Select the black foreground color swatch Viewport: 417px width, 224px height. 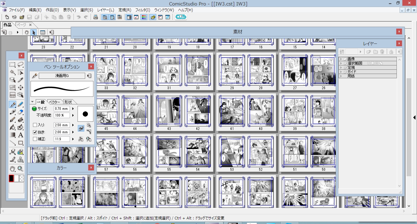(11, 178)
